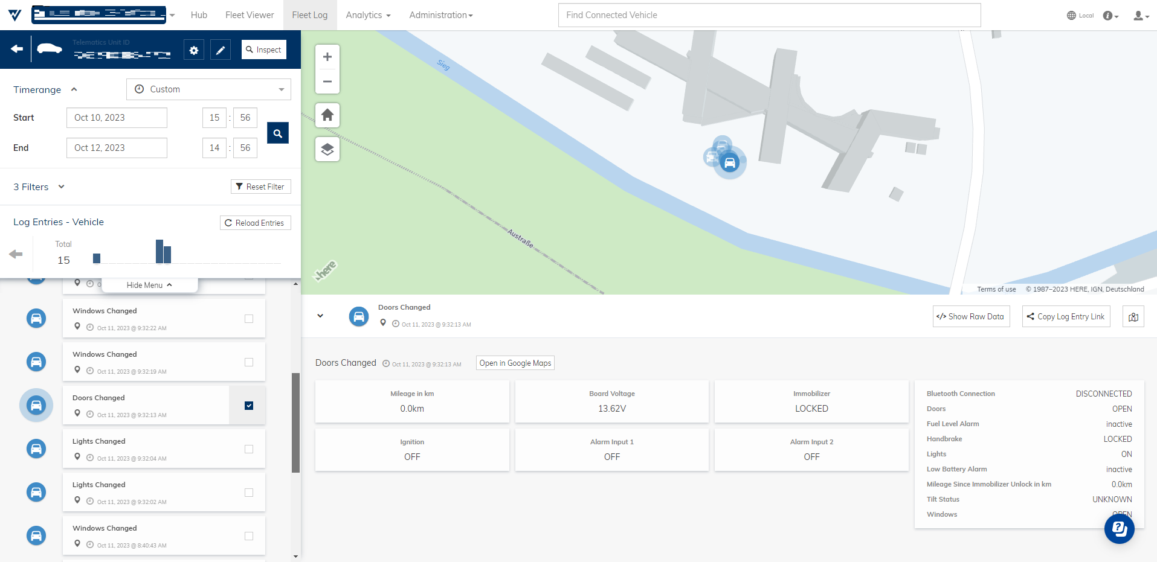The height and width of the screenshot is (562, 1157).
Task: Zoom out on the map
Action: 327,81
